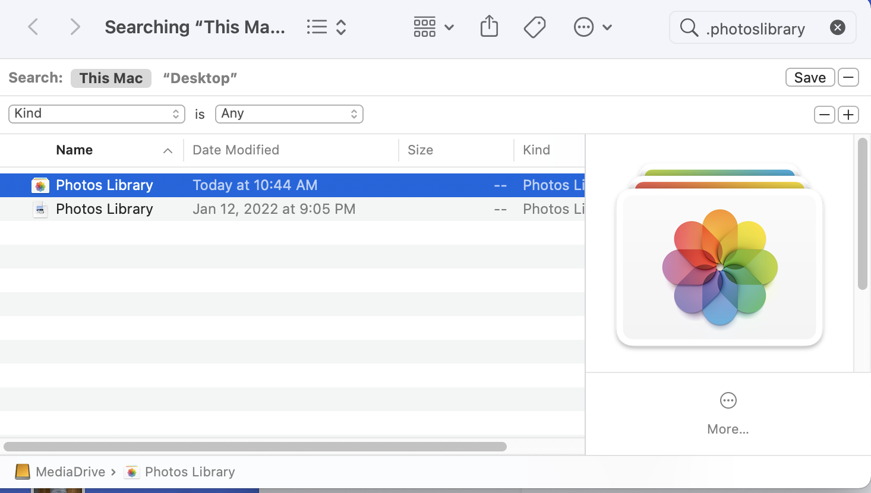Set search scope to This Mac
This screenshot has height=493, width=871.
(x=111, y=78)
